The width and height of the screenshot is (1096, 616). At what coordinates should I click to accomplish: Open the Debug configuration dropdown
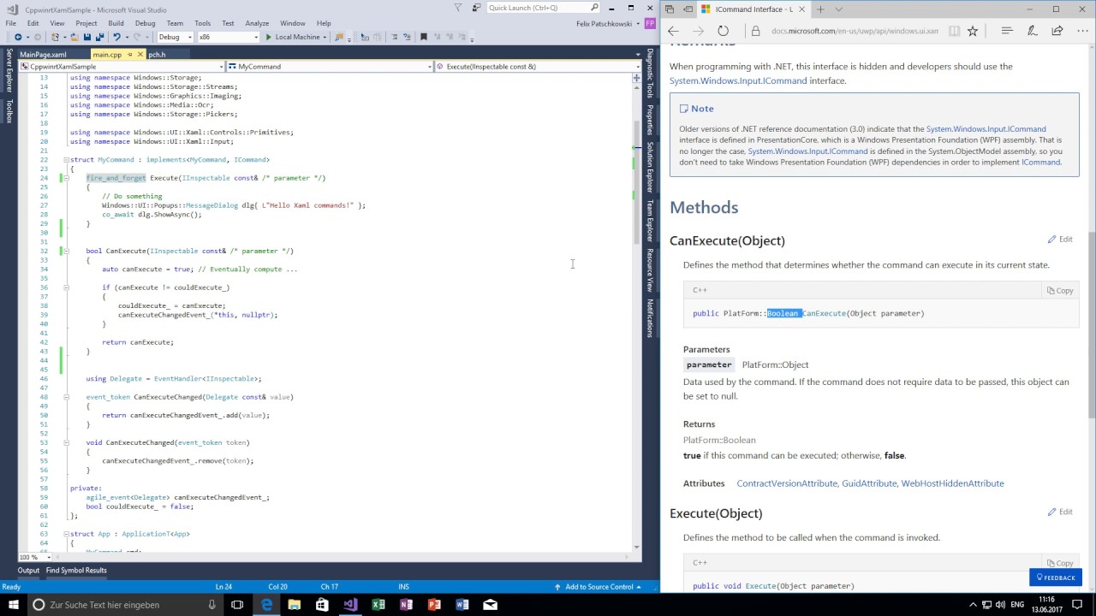[176, 37]
